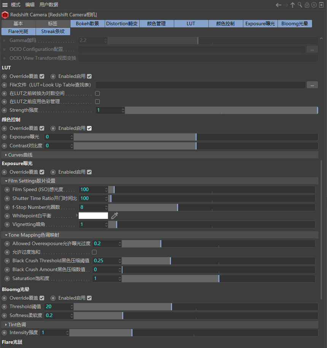Enable 在LUT之前应用色彩管理 checkbox
The height and width of the screenshot is (348, 327).
[97, 102]
